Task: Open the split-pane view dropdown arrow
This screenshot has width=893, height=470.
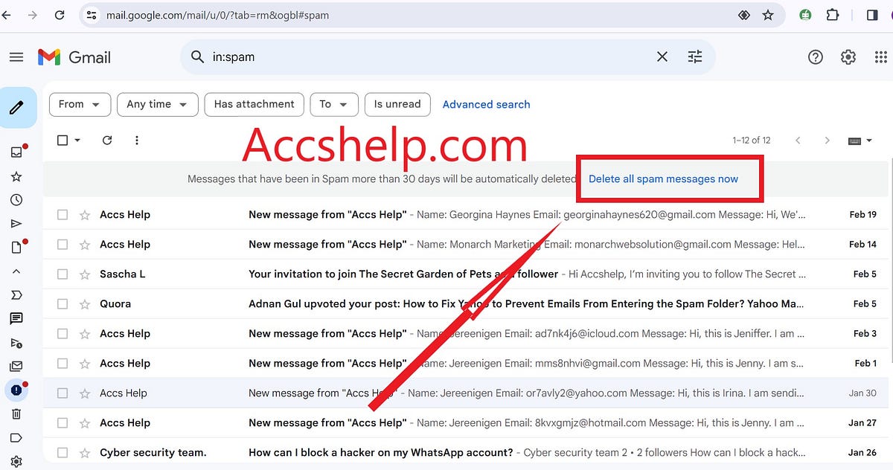Action: click(869, 140)
